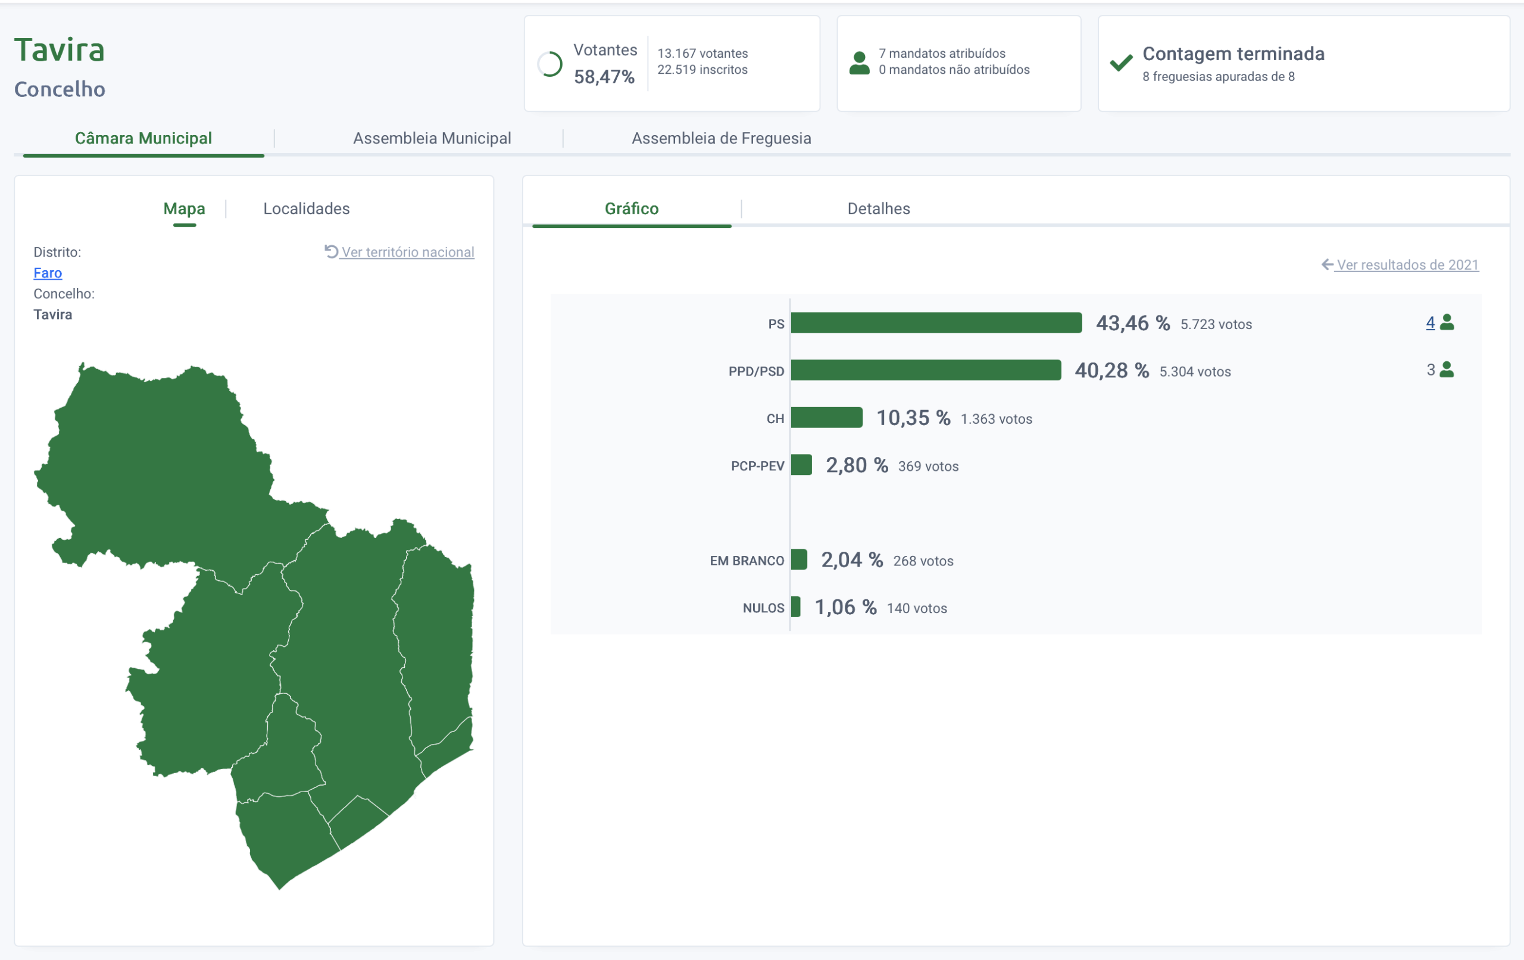1524x960 pixels.
Task: Click the undo arrow before Ver território nacional
Action: (x=331, y=251)
